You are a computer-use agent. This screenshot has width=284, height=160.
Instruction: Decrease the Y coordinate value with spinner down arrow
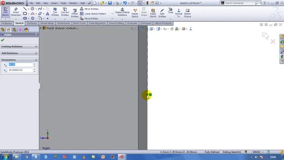click(x=35, y=71)
